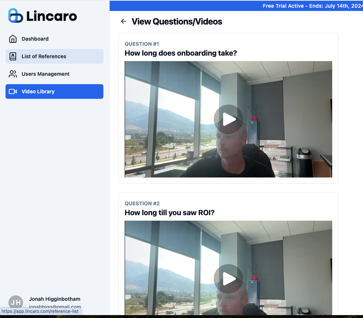The width and height of the screenshot is (363, 318).
Task: Click the Free Trial Active banner
Action: click(x=236, y=6)
